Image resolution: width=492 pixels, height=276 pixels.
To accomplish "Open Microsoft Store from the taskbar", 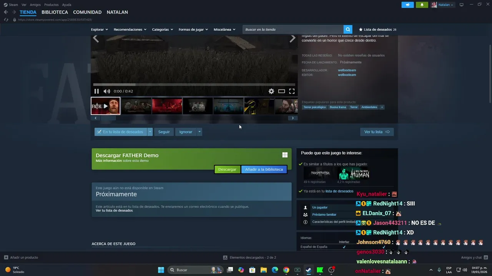I will tap(253, 270).
